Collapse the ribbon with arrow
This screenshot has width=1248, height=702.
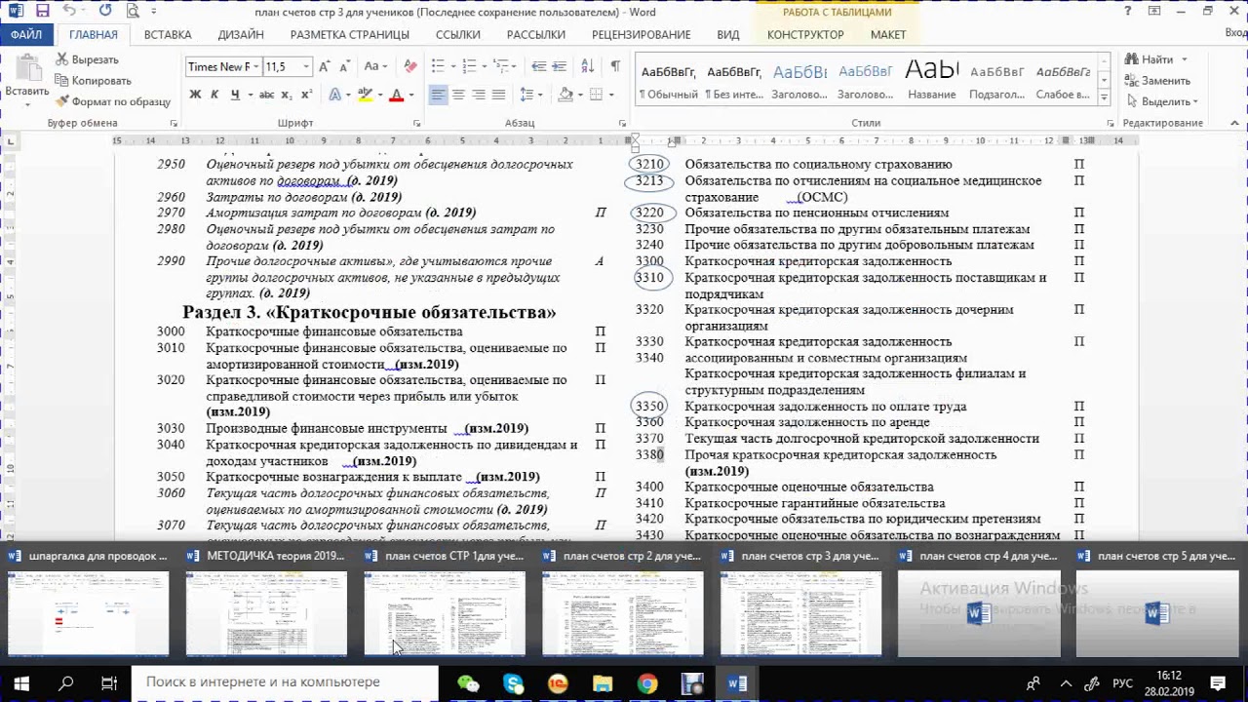pos(1236,124)
